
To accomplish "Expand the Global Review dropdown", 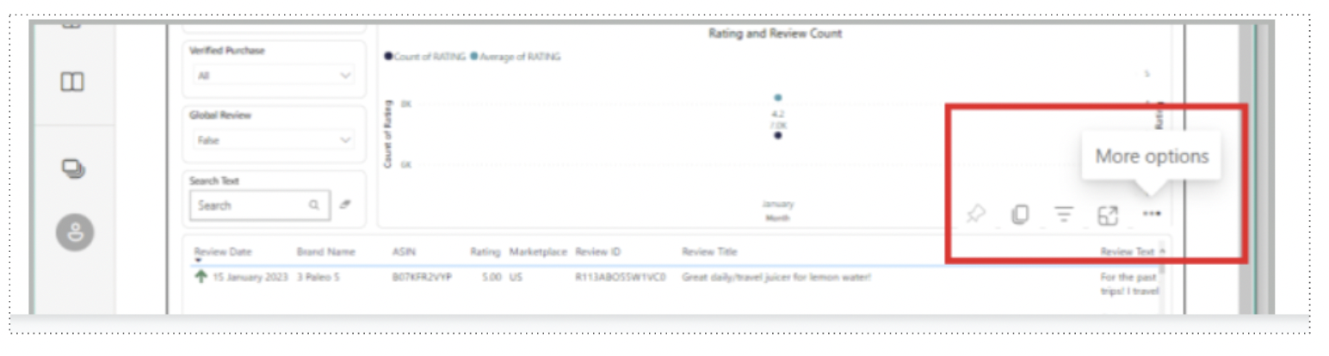I will (273, 140).
